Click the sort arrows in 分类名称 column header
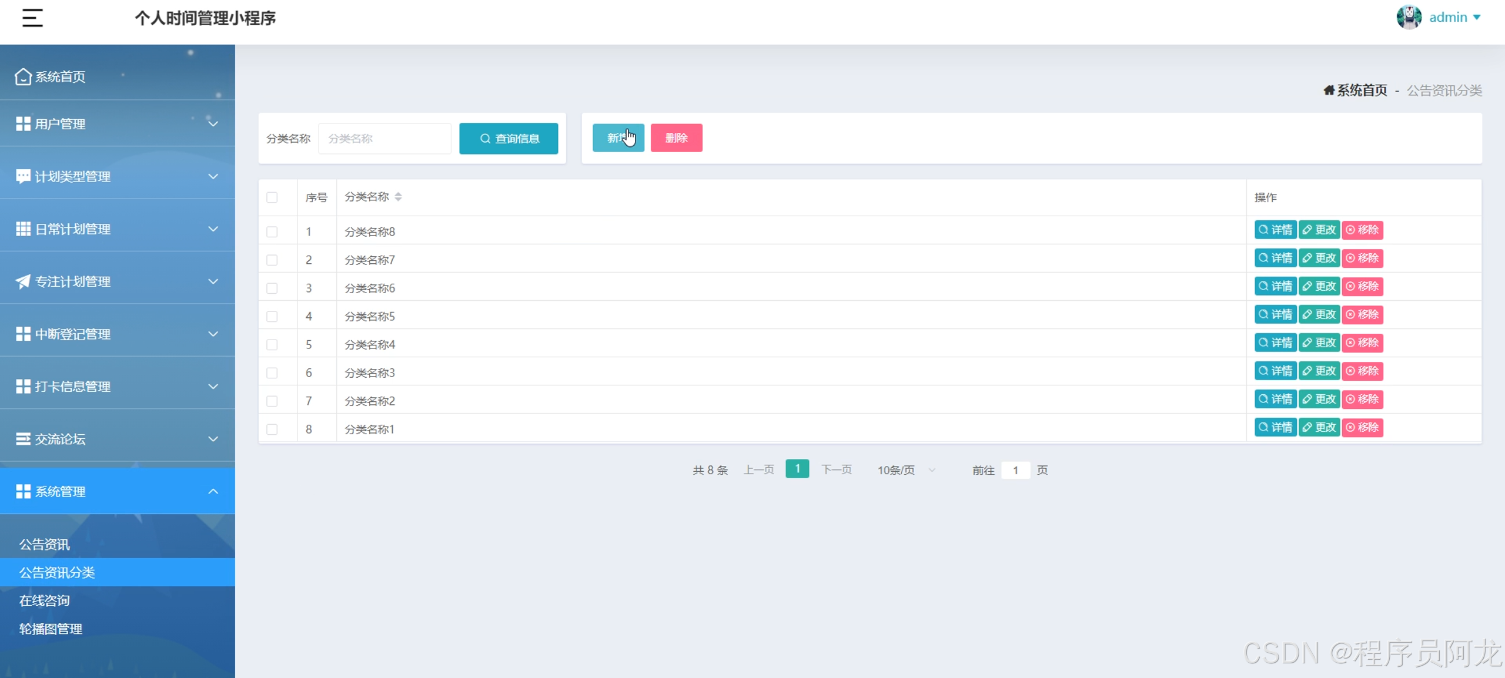 coord(398,197)
